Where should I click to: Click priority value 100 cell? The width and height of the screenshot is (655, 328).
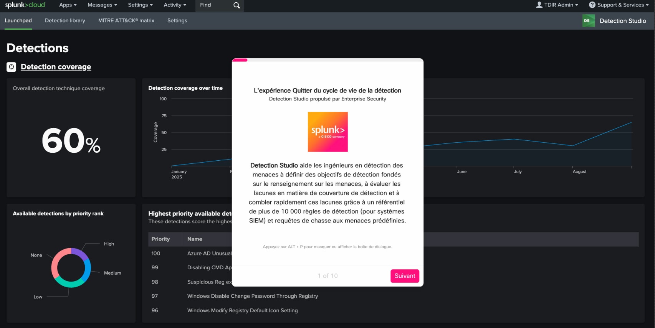point(156,254)
